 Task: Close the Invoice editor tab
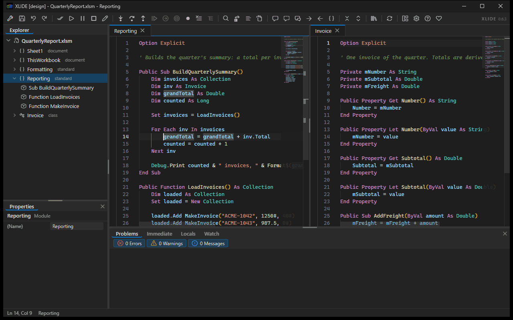pos(337,30)
